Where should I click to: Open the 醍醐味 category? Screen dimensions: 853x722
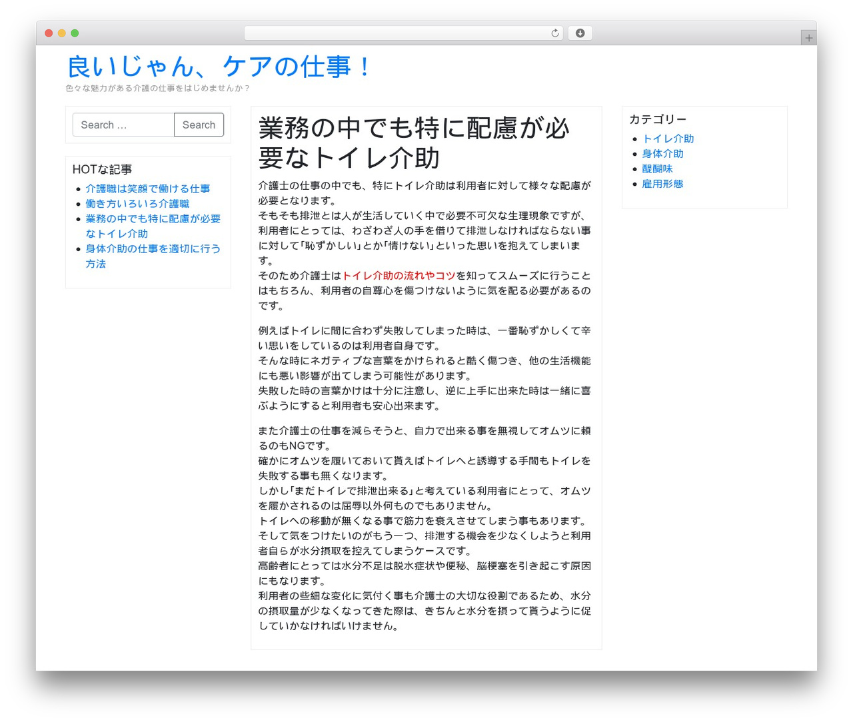click(657, 169)
